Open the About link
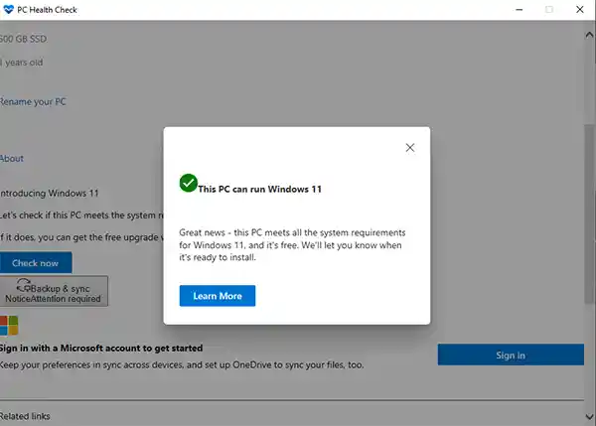The height and width of the screenshot is (426, 596). [x=12, y=159]
